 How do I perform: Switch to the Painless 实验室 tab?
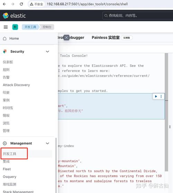[106, 38]
